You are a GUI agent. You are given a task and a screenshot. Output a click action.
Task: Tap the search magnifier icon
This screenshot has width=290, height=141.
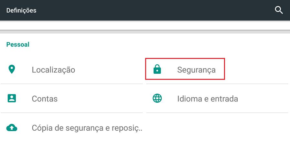coord(279,10)
